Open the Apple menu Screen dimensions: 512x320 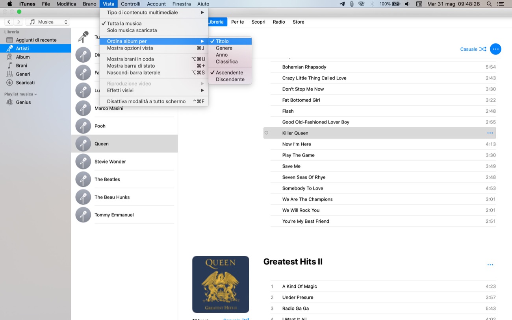[10, 4]
